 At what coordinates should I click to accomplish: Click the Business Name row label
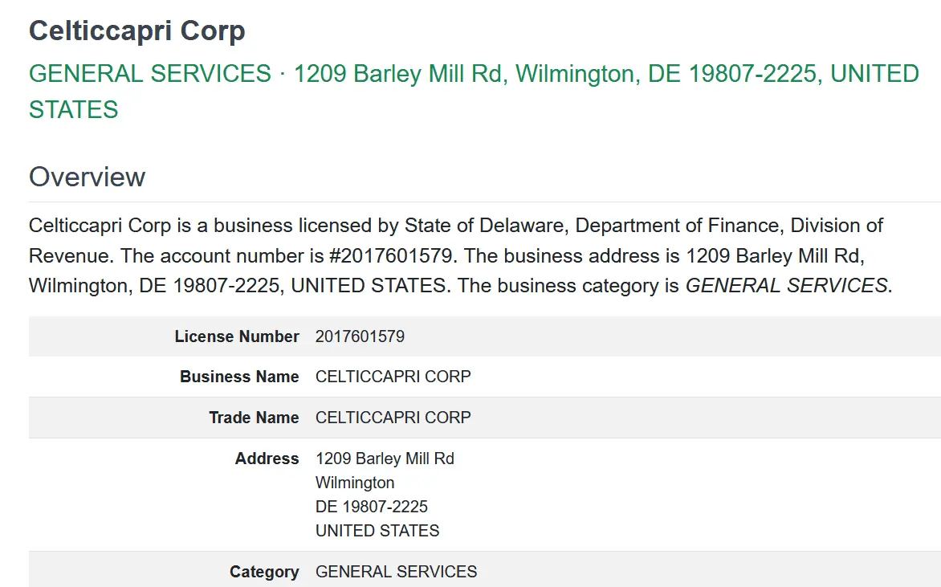[x=239, y=377]
